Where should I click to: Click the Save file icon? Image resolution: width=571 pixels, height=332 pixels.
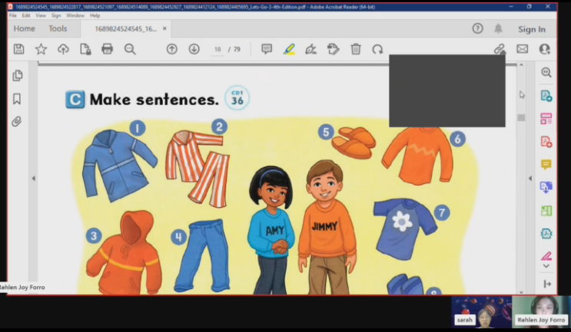18,49
